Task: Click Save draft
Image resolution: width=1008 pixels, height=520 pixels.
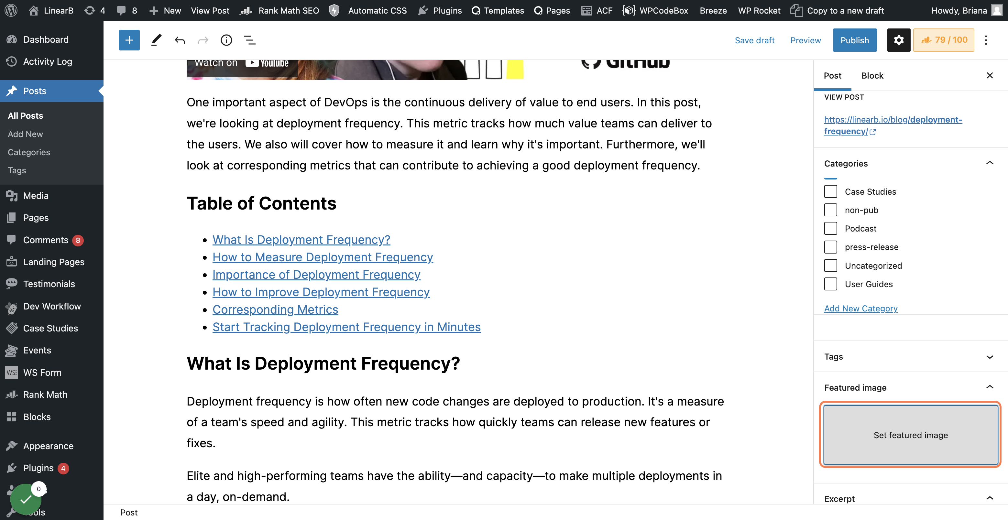Action: coord(754,40)
